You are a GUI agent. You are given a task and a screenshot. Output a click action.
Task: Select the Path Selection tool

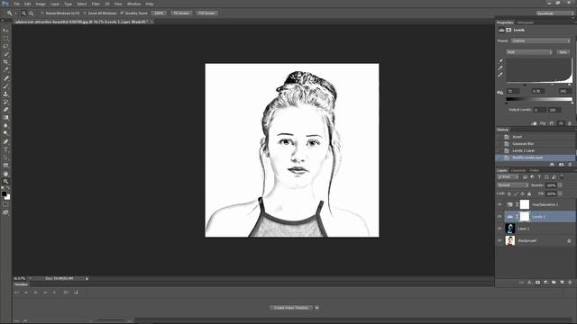[5, 157]
